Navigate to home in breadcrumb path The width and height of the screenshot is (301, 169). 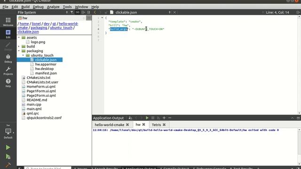[24, 24]
